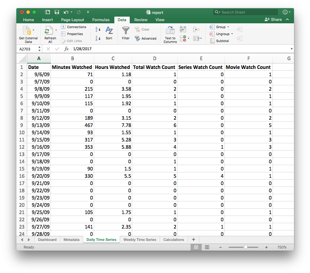This screenshot has height=273, width=310.
Task: Click the zoom slider handle
Action: [246, 247]
